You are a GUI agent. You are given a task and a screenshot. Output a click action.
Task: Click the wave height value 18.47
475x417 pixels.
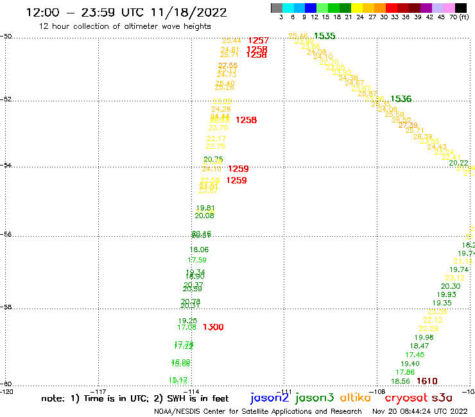[x=420, y=346]
